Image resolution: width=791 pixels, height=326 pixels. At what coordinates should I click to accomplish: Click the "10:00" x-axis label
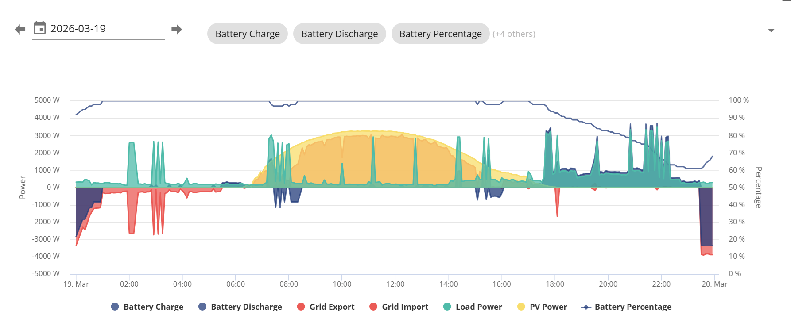point(342,284)
